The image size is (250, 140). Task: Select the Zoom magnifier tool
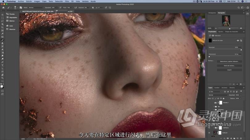[x=2, y=78]
